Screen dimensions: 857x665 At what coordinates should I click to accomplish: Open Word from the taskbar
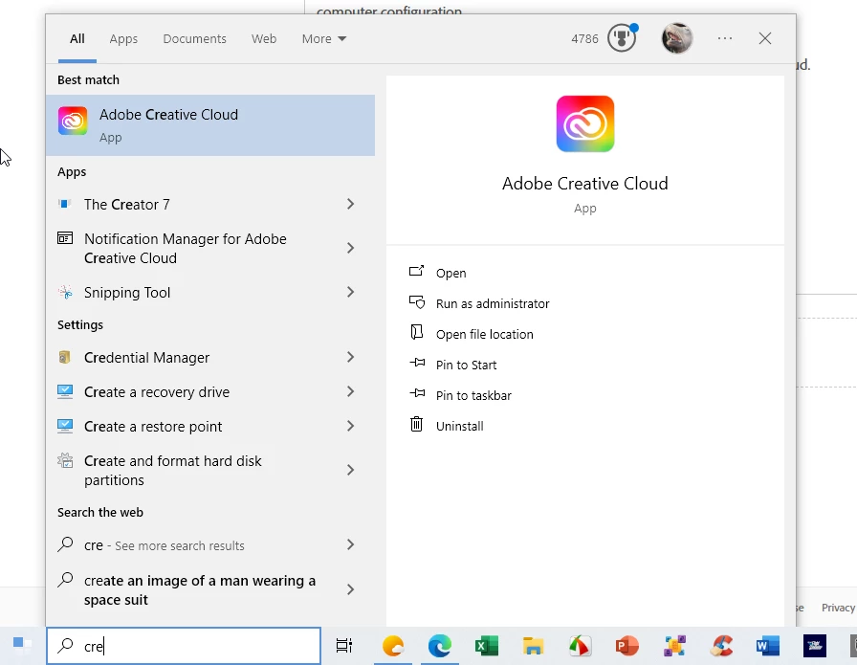pyautogui.click(x=767, y=646)
